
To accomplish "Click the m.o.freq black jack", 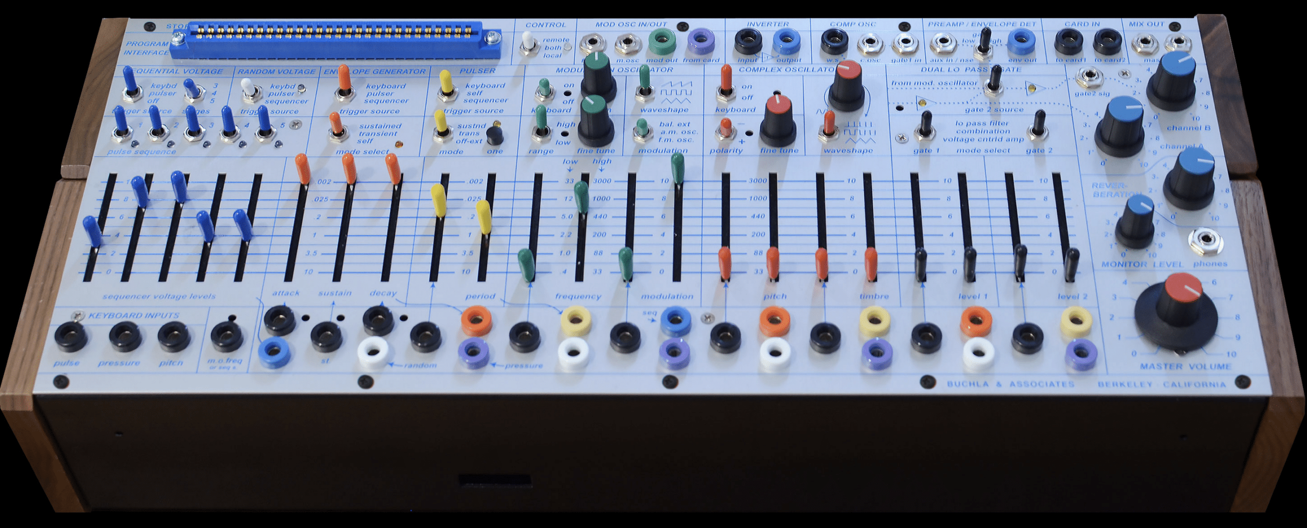I will click(227, 337).
